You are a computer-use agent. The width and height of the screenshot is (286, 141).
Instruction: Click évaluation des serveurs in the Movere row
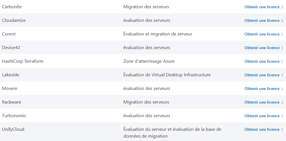pyautogui.click(x=147, y=89)
